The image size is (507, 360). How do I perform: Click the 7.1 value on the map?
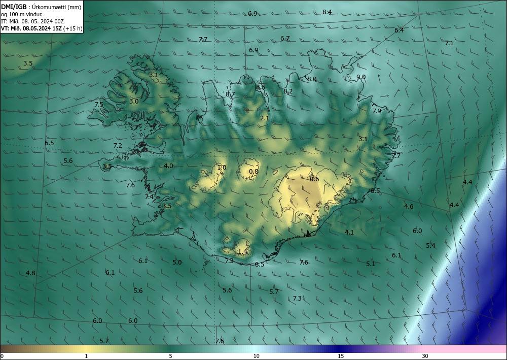(449, 43)
